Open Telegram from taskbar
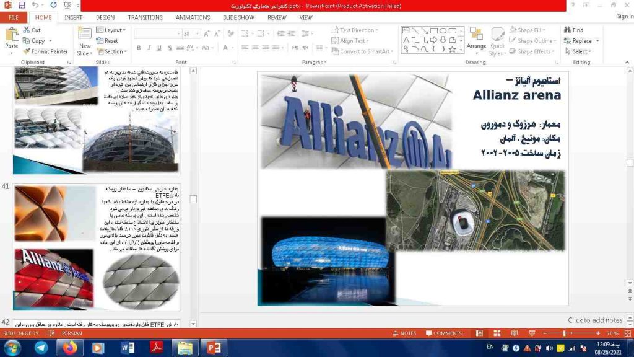634x357 pixels. [x=41, y=348]
